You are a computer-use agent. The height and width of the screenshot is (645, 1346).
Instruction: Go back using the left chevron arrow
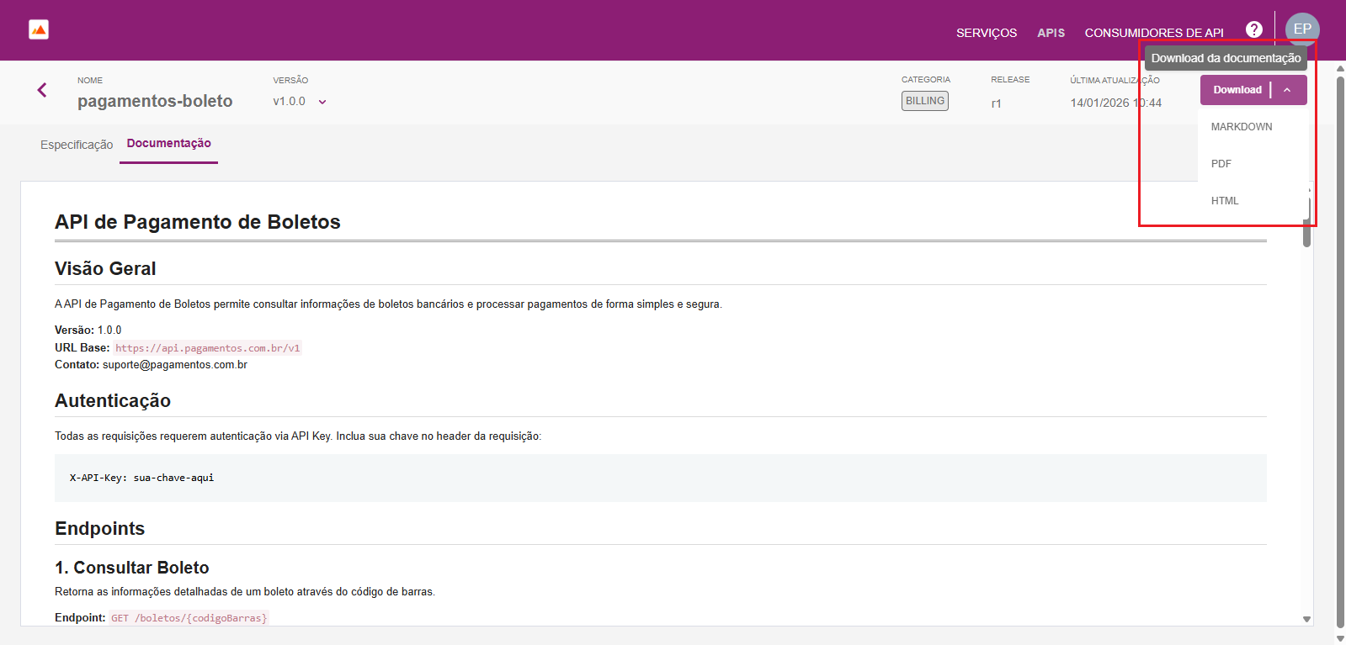pos(42,90)
